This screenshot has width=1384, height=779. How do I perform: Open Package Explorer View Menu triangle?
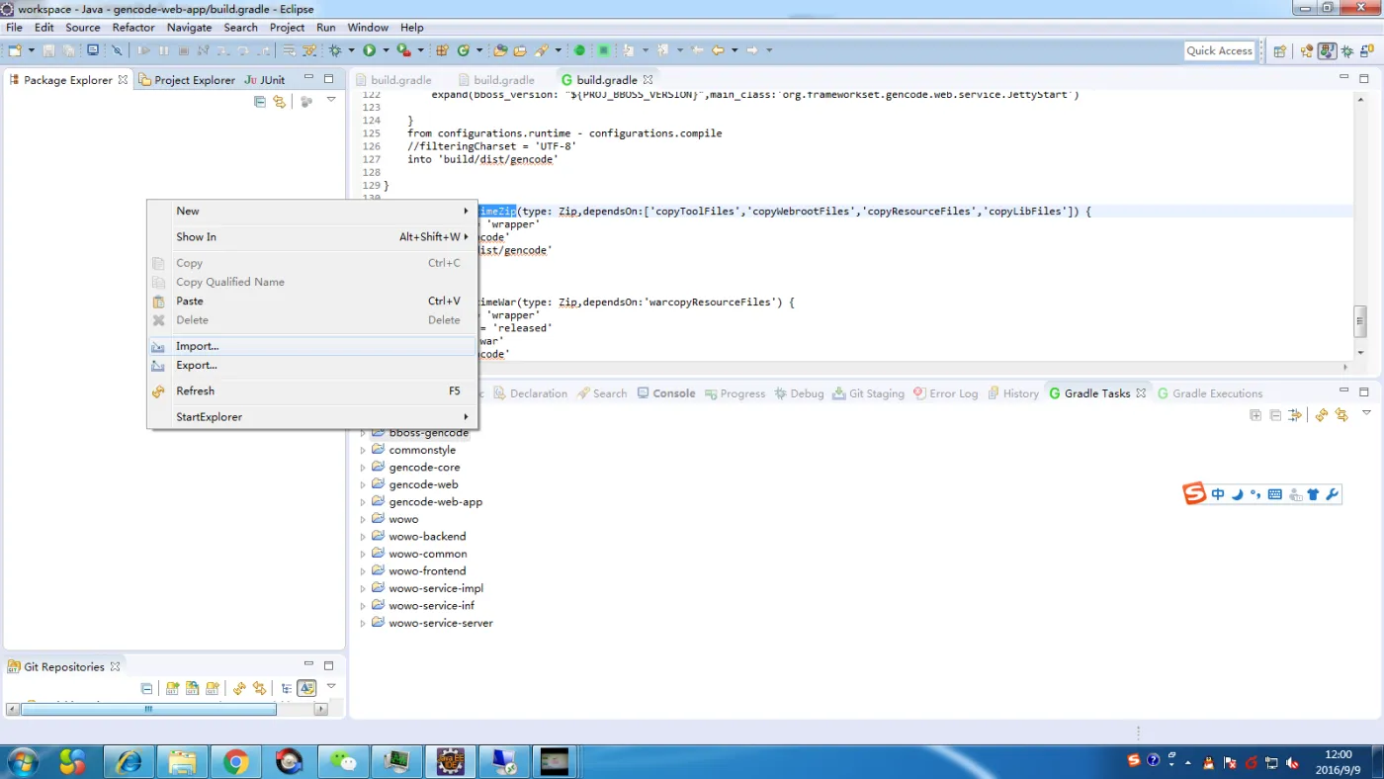click(x=331, y=100)
